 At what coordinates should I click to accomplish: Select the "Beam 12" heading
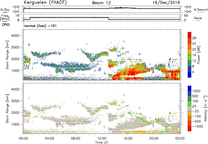[101, 3]
